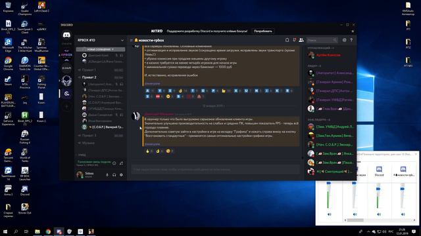421x236 pixels.
Task: Select GeForce Experience desktop shortcut
Action: (x=8, y=119)
